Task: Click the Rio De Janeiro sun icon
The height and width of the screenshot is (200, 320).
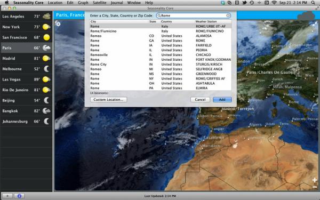Action: click(46, 90)
